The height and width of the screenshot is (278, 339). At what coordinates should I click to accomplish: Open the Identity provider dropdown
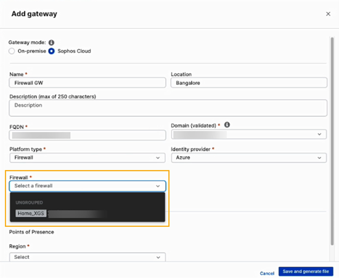point(249,158)
